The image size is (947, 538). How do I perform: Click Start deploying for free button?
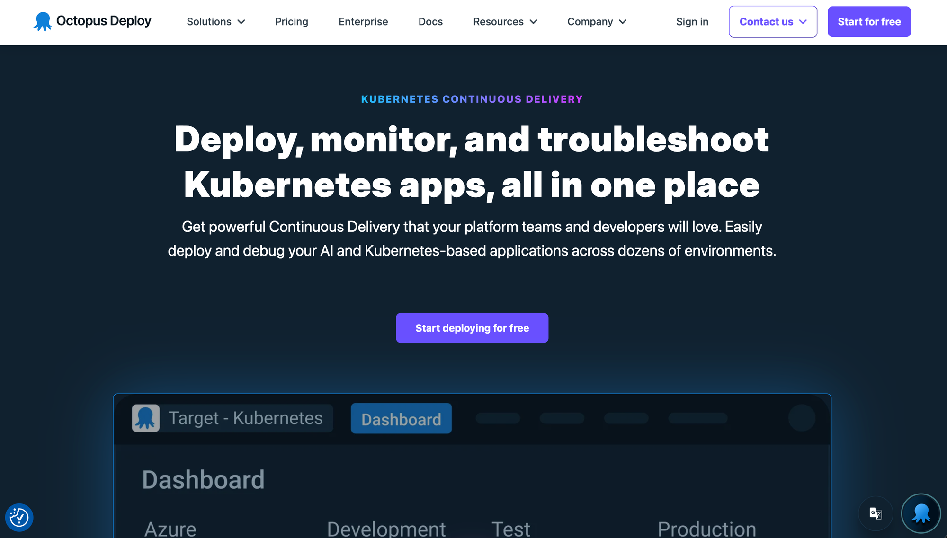[x=472, y=328]
